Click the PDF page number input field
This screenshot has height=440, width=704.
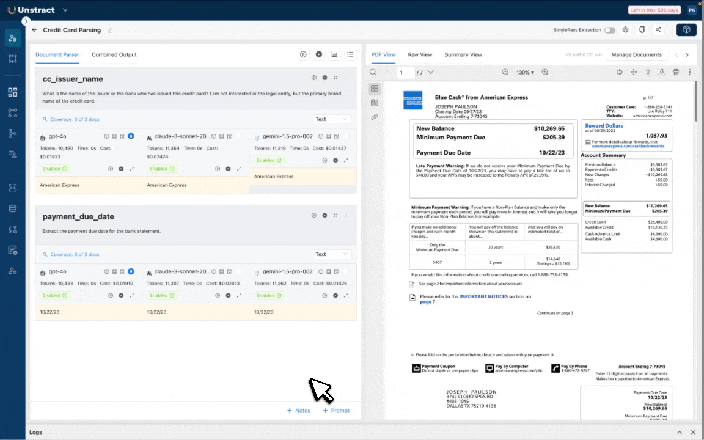tap(404, 72)
